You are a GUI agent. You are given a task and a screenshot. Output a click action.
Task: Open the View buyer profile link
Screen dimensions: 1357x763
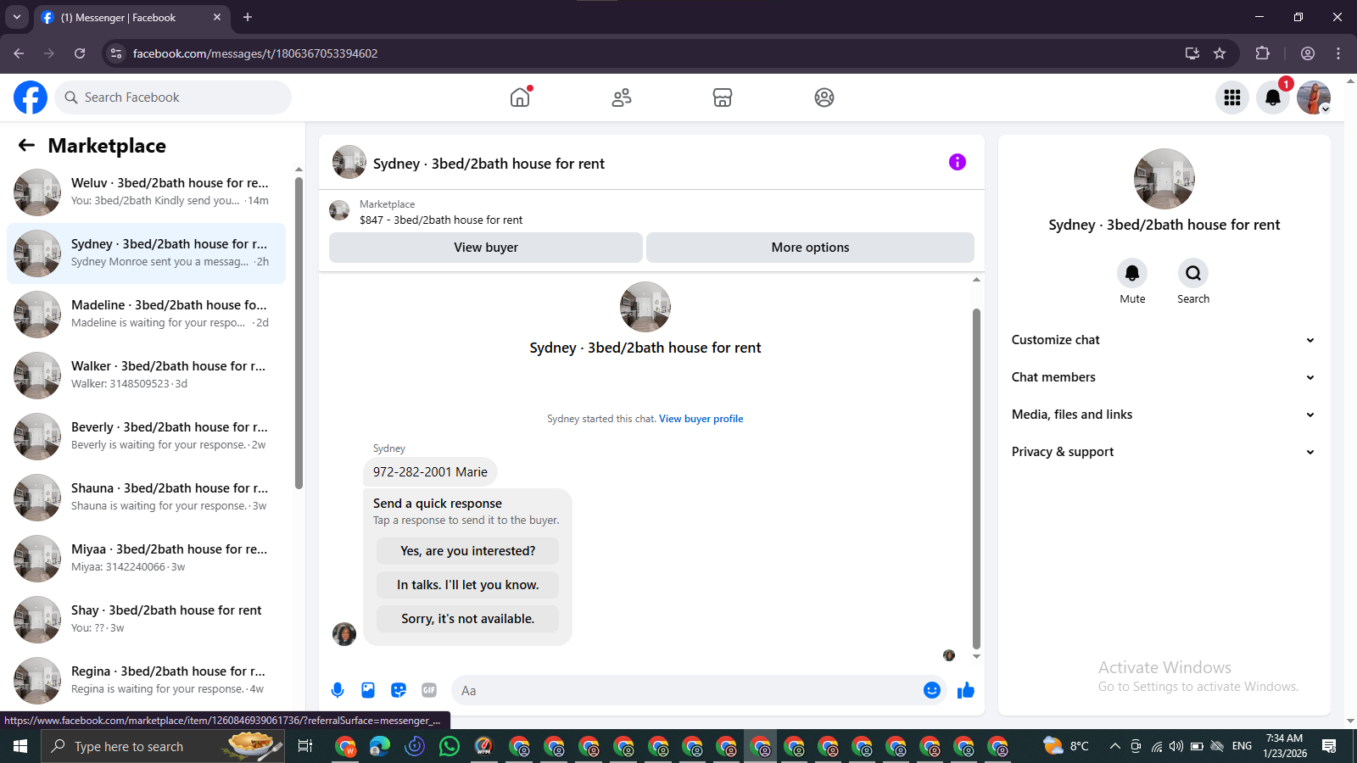[701, 419]
